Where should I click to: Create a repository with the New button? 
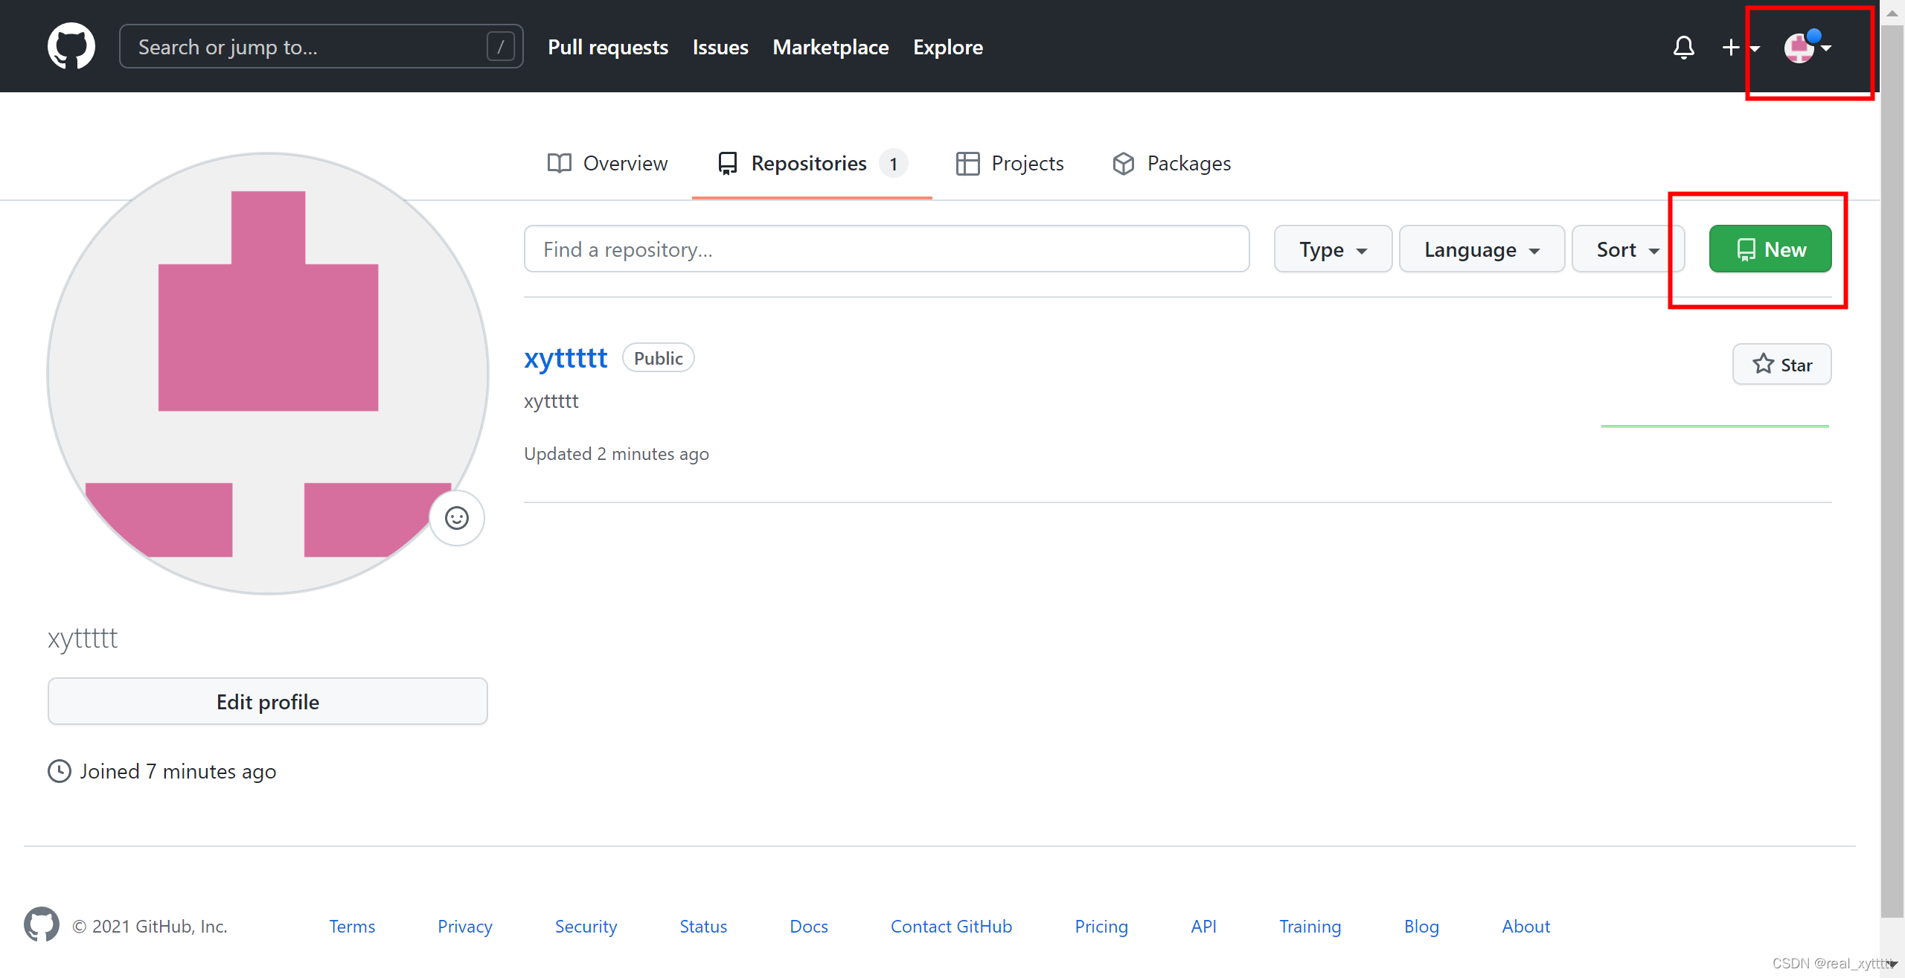tap(1770, 249)
